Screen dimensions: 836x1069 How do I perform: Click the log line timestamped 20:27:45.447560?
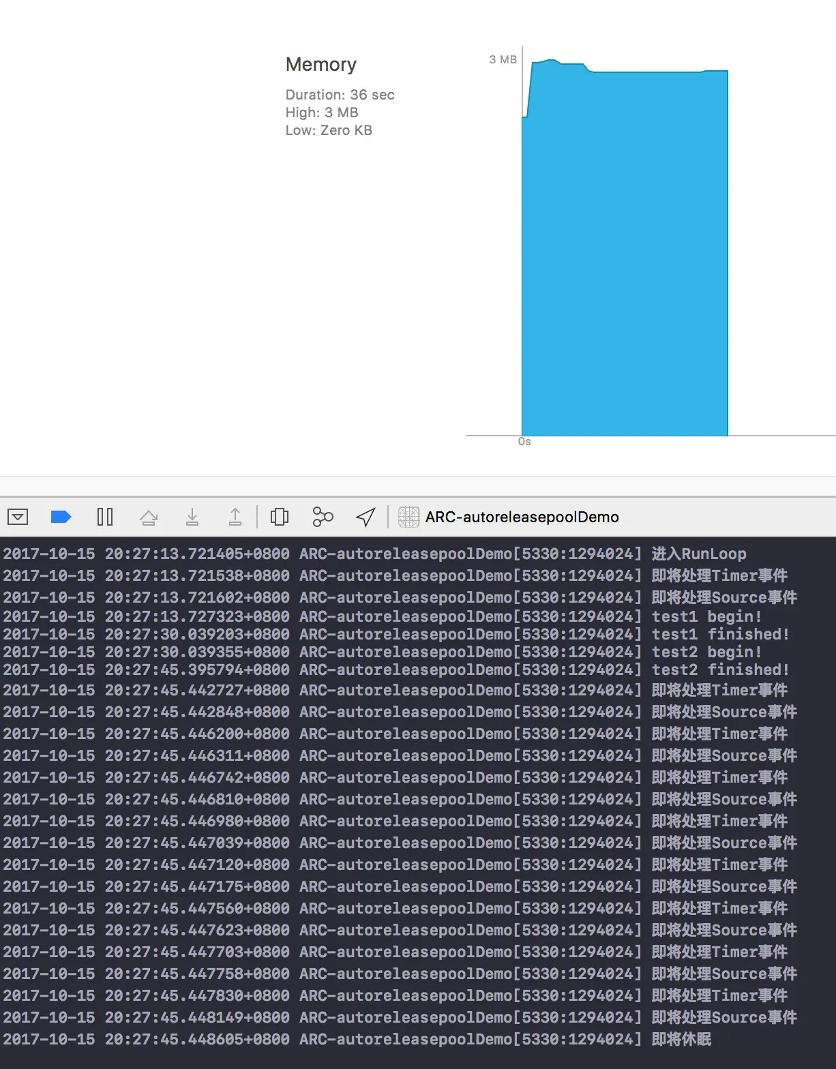395,908
